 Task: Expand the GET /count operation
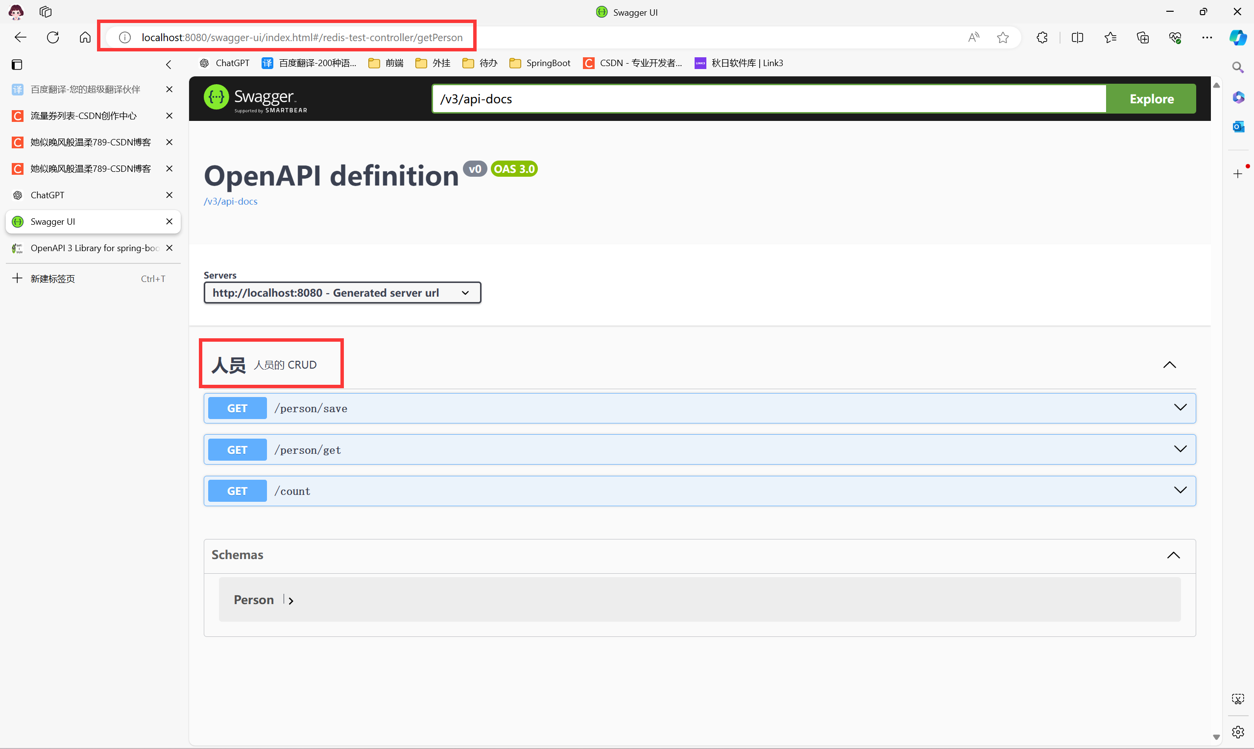(699, 491)
